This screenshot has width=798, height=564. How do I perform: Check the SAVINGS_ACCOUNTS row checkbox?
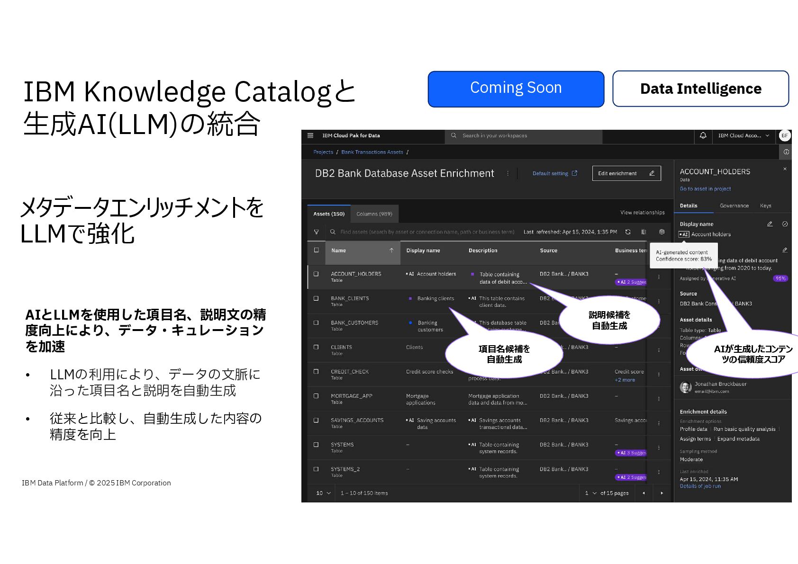316,421
